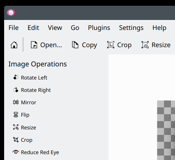175x160 pixels.
Task: Open the Plugins menu
Action: click(x=99, y=28)
